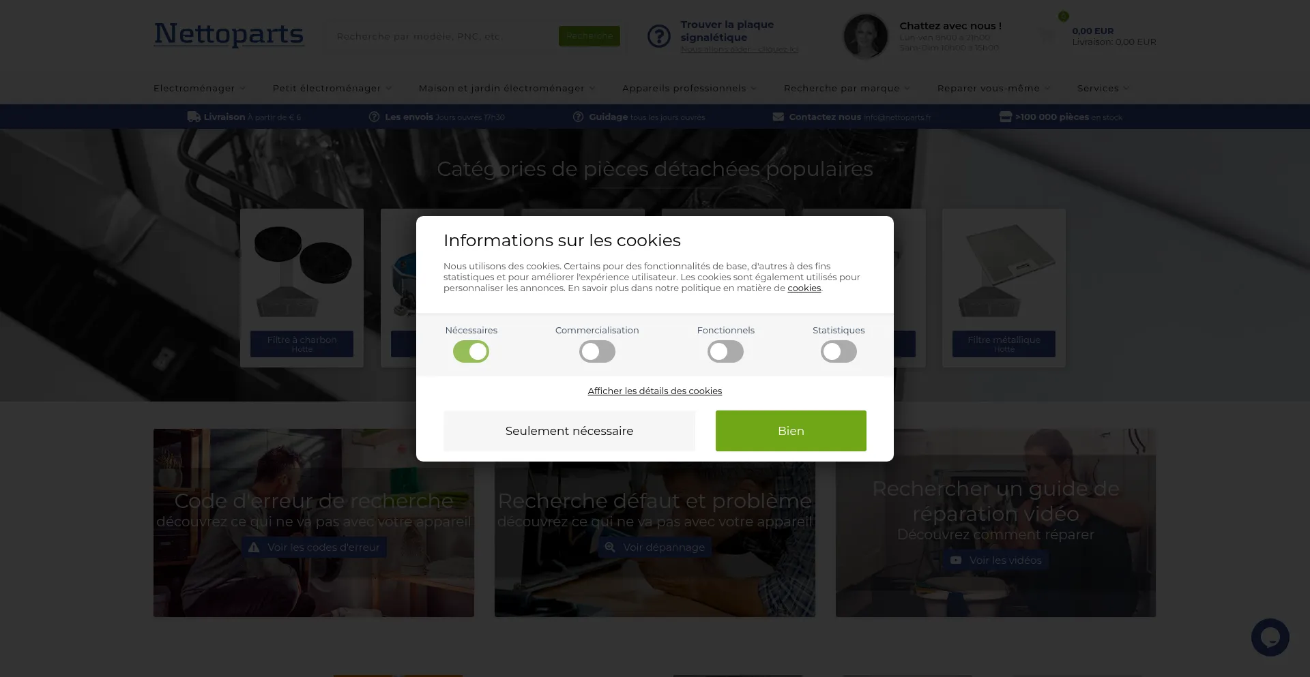Turn on the Fonctionnels cookies toggle

tap(725, 352)
